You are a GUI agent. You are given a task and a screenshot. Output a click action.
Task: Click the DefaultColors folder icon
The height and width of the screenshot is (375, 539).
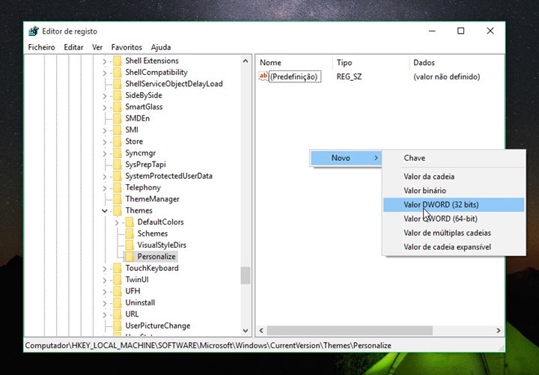[x=130, y=222]
